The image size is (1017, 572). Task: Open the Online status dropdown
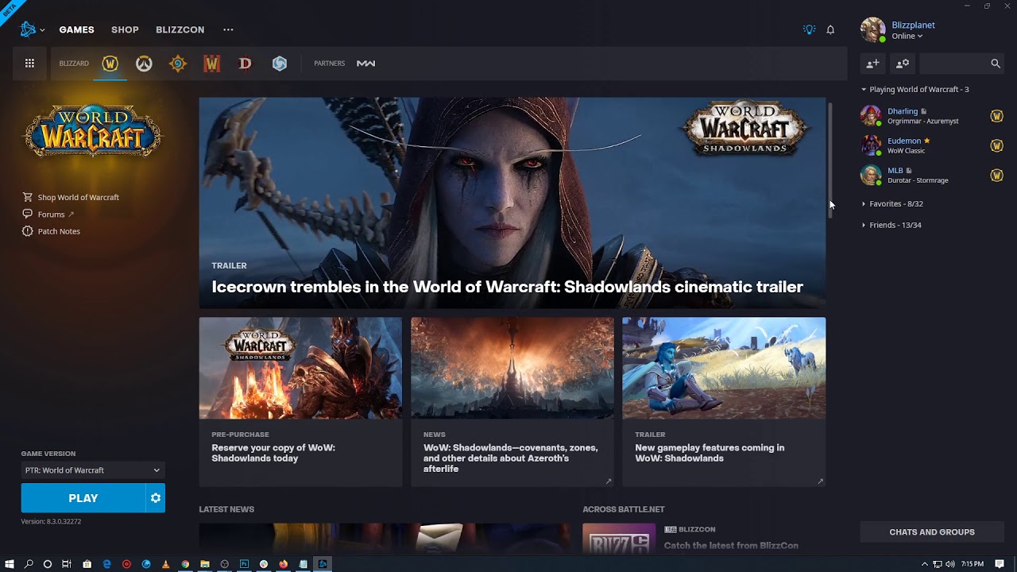(907, 36)
